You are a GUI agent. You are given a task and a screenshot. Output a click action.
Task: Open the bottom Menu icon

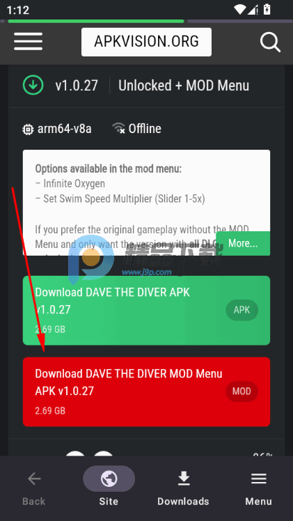tap(258, 479)
